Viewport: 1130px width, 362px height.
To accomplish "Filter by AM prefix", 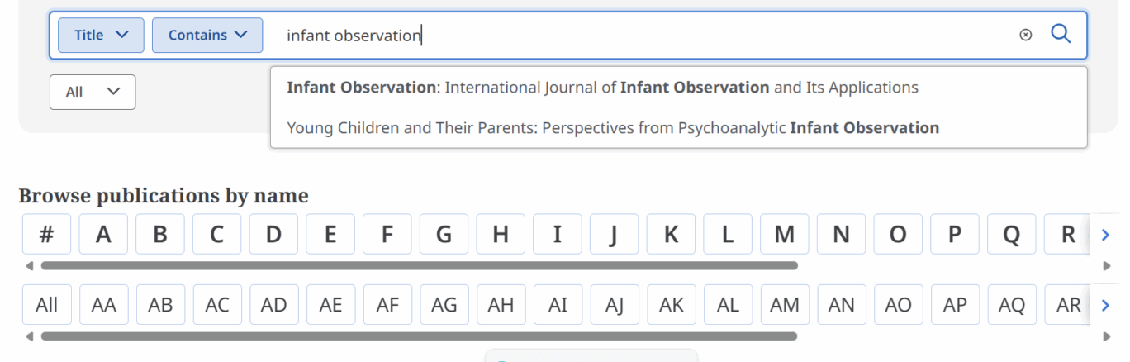I will 785,305.
